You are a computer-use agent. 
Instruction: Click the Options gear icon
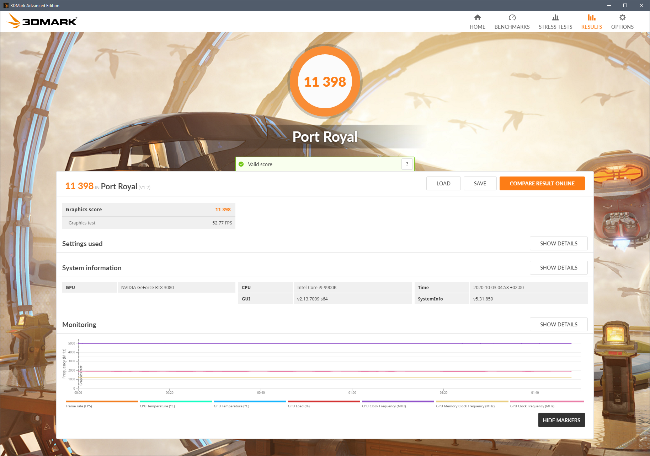coord(622,17)
